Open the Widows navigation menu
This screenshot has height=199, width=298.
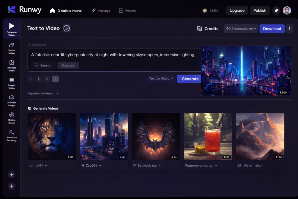pos(128,10)
